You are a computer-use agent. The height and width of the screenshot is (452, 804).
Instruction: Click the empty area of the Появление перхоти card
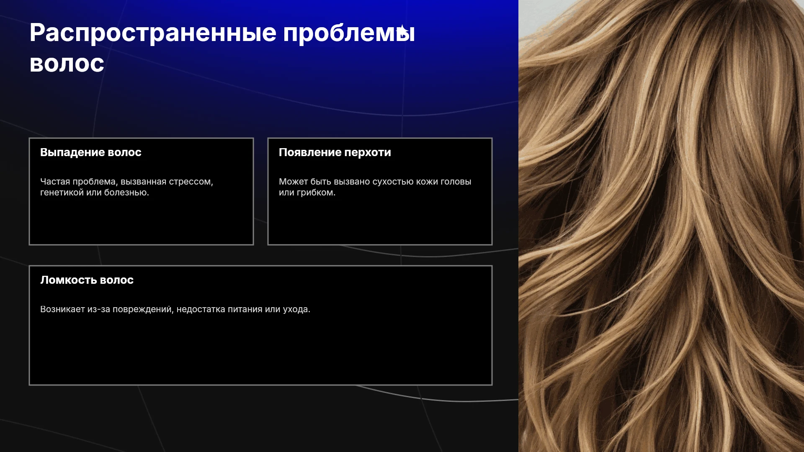[x=380, y=222]
